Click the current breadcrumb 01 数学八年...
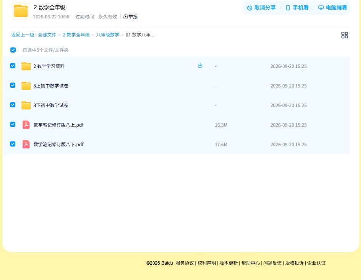 pos(140,35)
